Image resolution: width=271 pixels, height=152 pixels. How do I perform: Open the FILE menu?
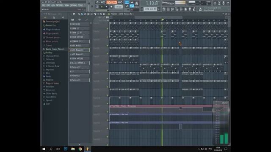point(44,5)
